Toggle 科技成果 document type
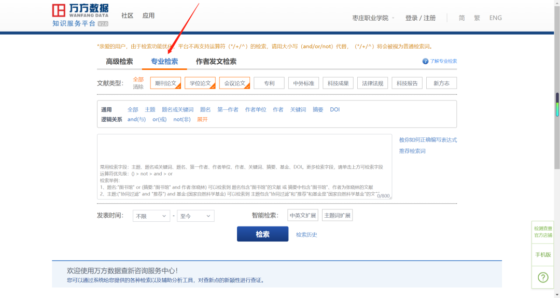This screenshot has width=560, height=298. click(x=338, y=83)
